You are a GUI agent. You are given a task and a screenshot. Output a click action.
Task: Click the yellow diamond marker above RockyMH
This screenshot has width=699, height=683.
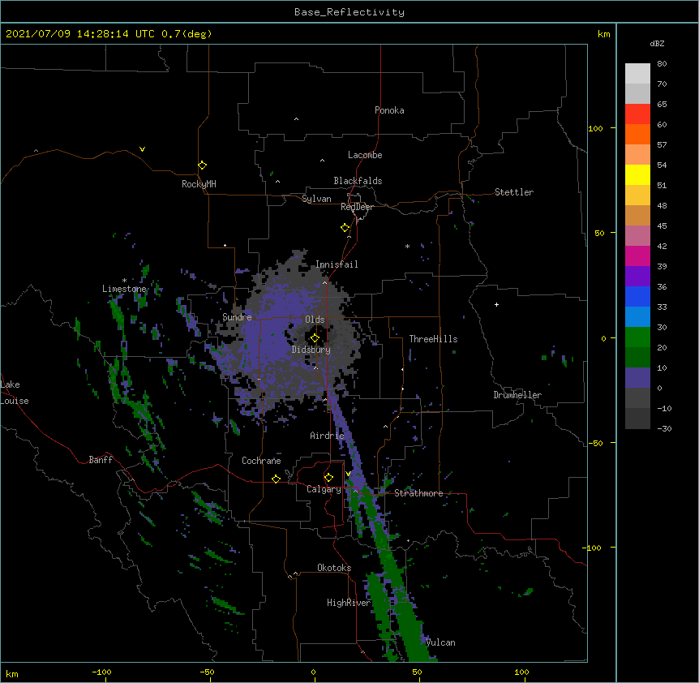(202, 165)
